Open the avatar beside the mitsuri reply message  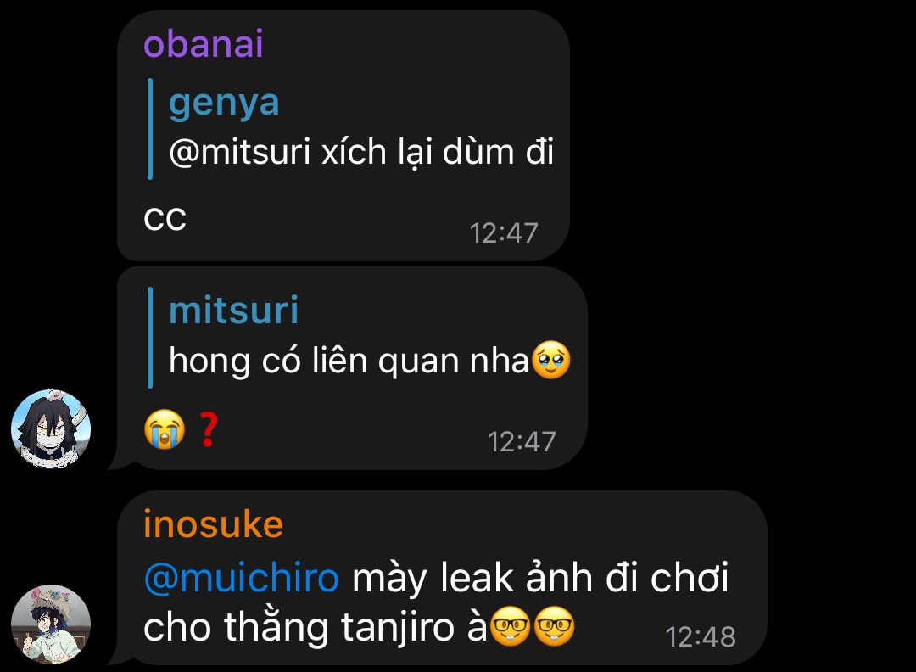point(51,429)
